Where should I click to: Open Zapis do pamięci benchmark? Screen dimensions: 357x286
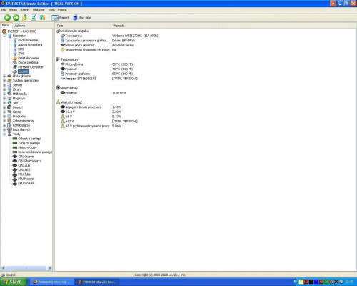[29, 143]
